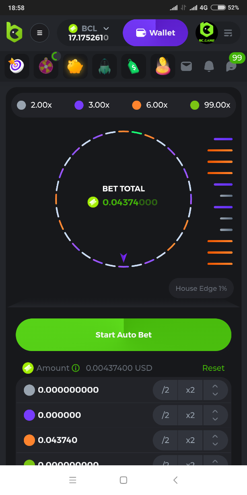Click the gold coin bonus icon
Viewport: 247px width, 495px height.
click(163, 66)
